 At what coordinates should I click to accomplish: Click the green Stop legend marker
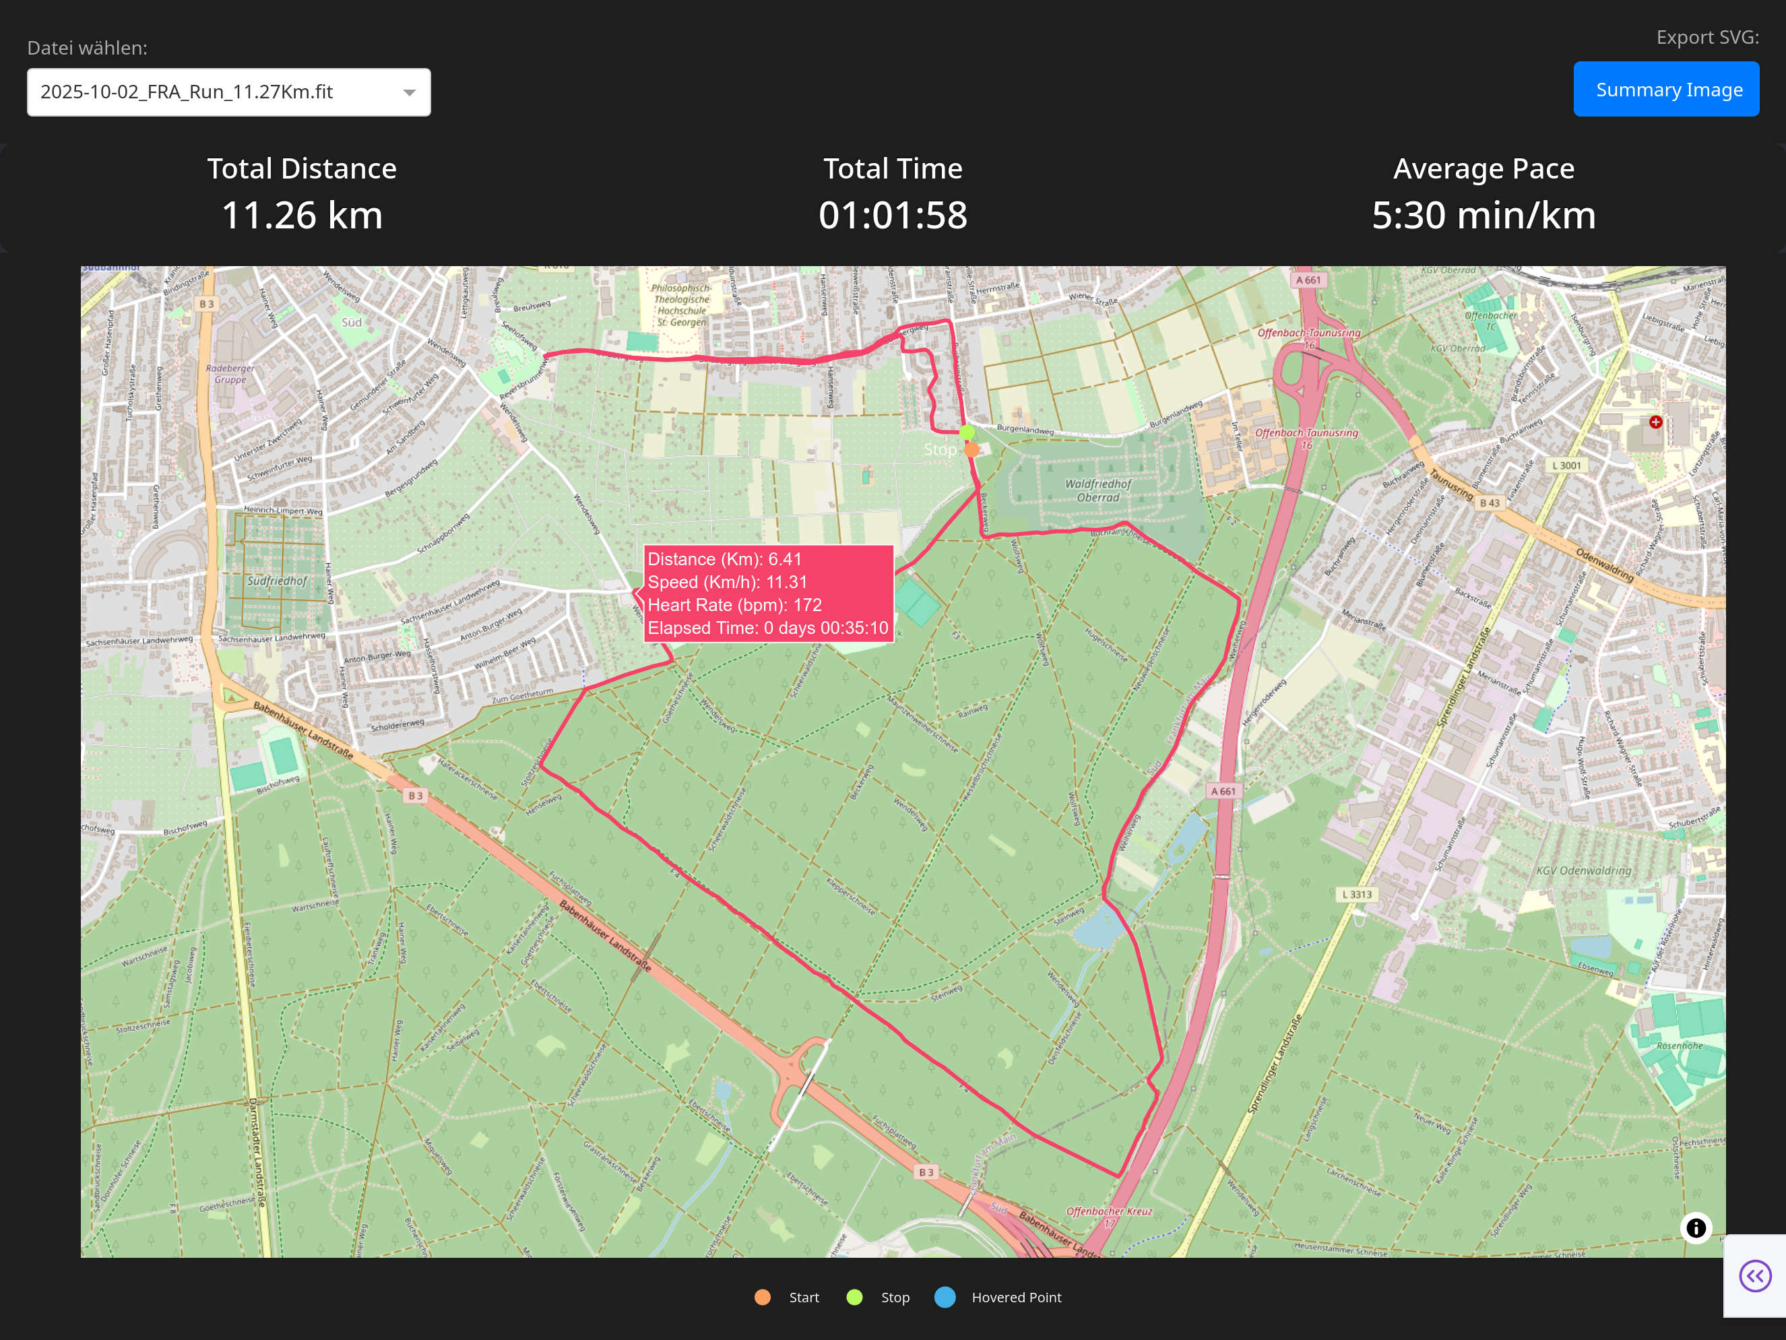(854, 1297)
